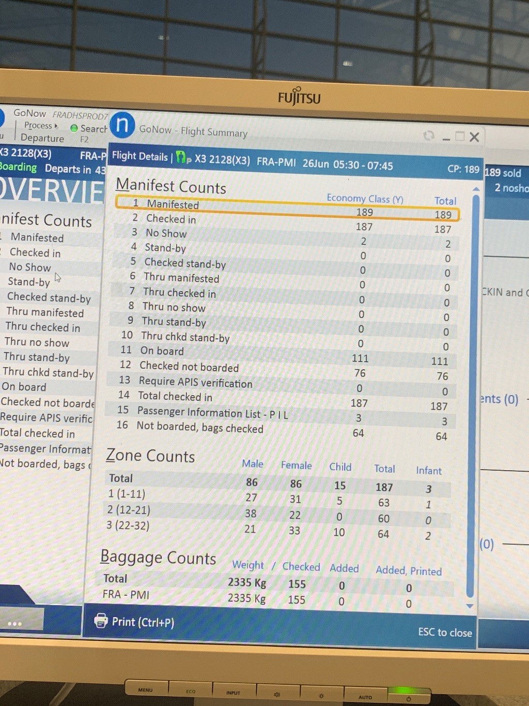Image resolution: width=529 pixels, height=706 pixels.
Task: Click No Show in the left overview list
Action: (30, 267)
